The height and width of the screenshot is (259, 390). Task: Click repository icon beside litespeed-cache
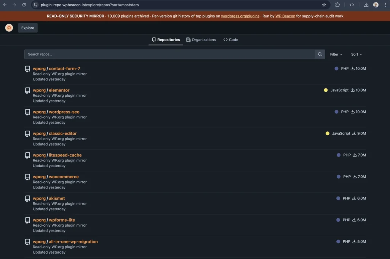[x=27, y=155]
